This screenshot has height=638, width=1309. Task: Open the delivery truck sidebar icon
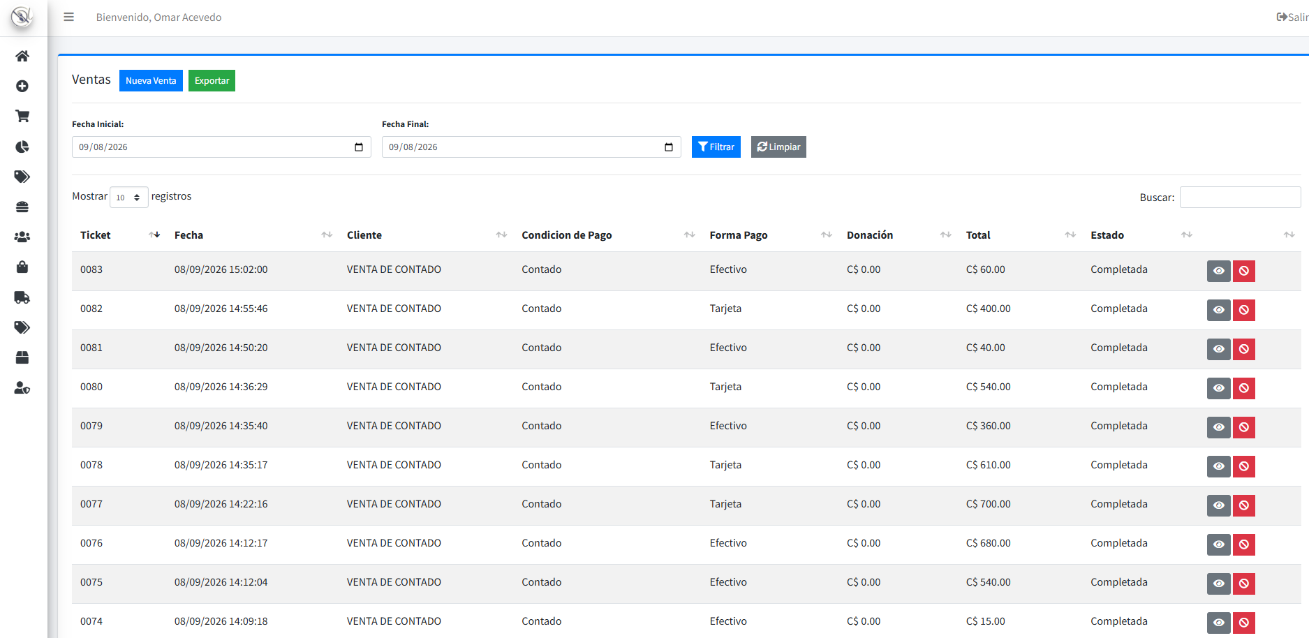22,297
